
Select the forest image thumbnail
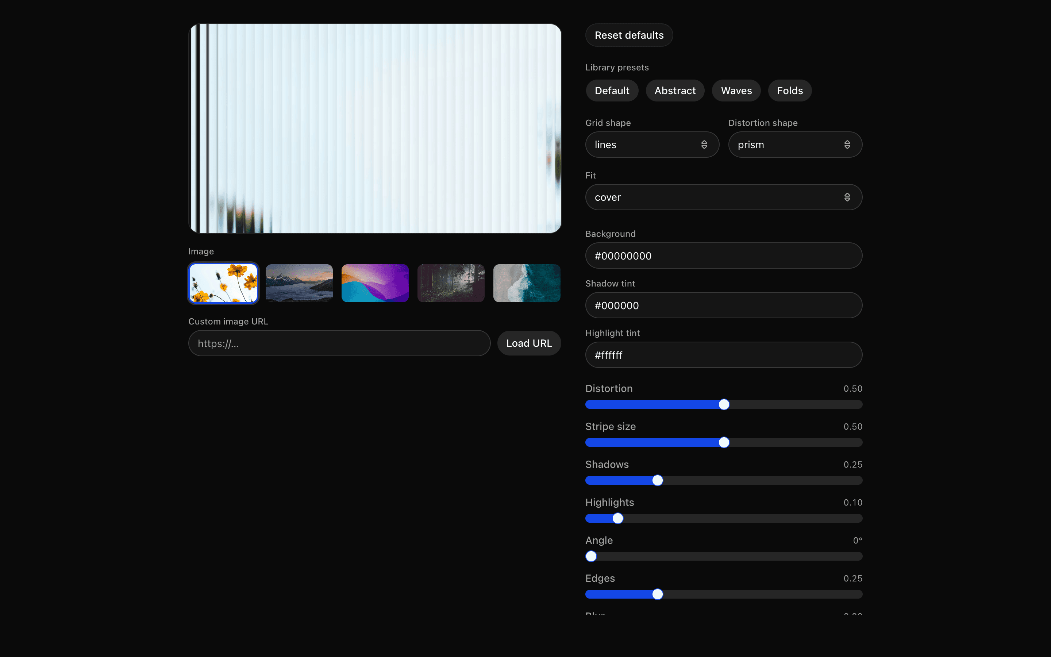(x=450, y=283)
